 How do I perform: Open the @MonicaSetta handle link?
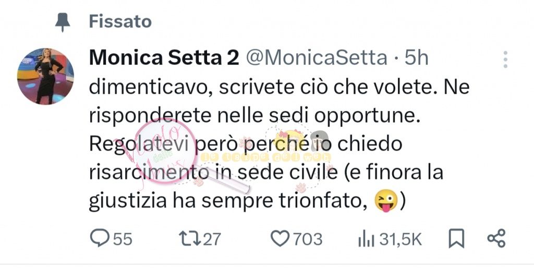(316, 58)
